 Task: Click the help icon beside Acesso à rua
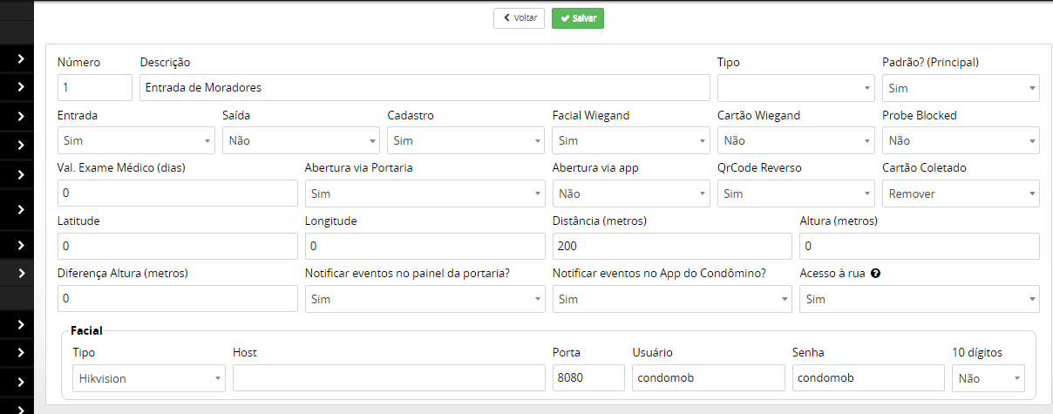tap(875, 273)
